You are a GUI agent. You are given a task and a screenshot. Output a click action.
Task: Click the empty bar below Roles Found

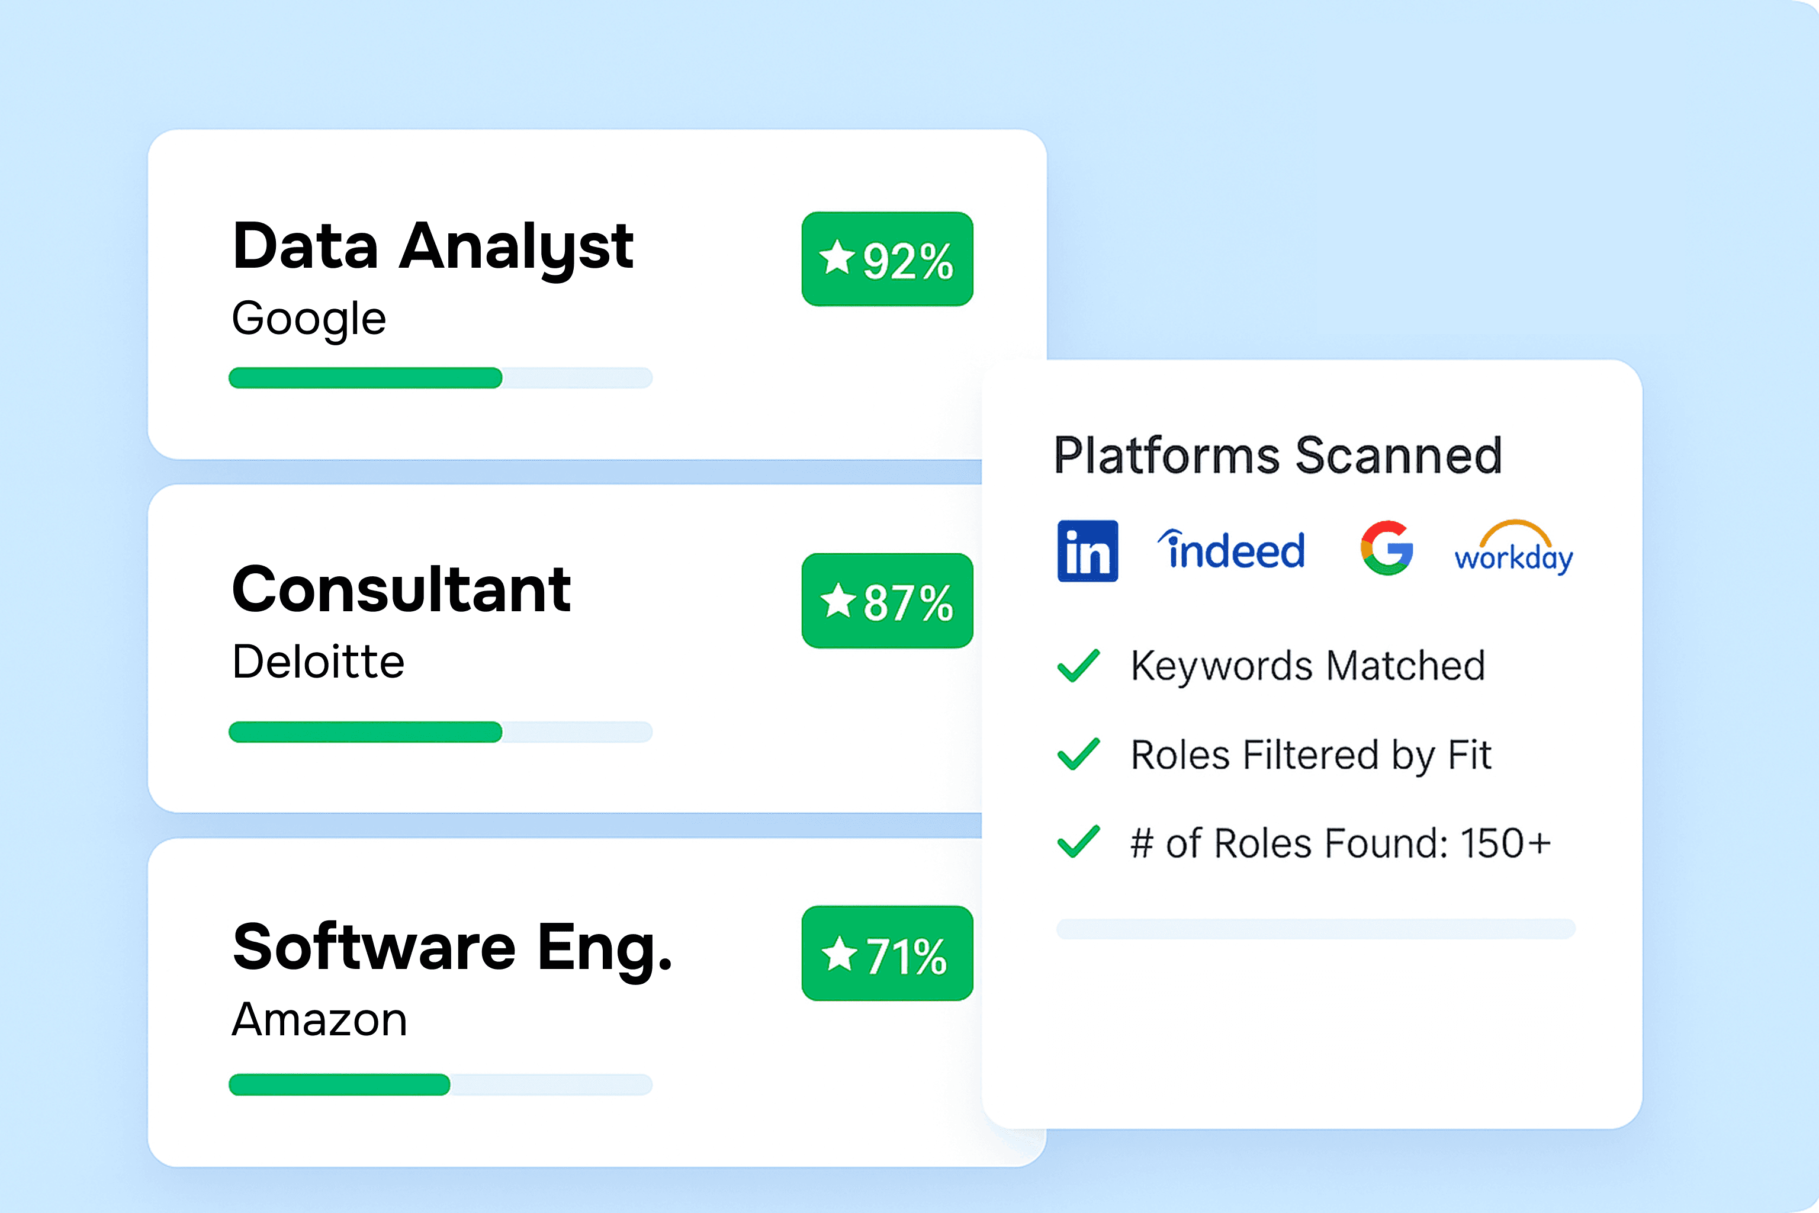(1316, 928)
